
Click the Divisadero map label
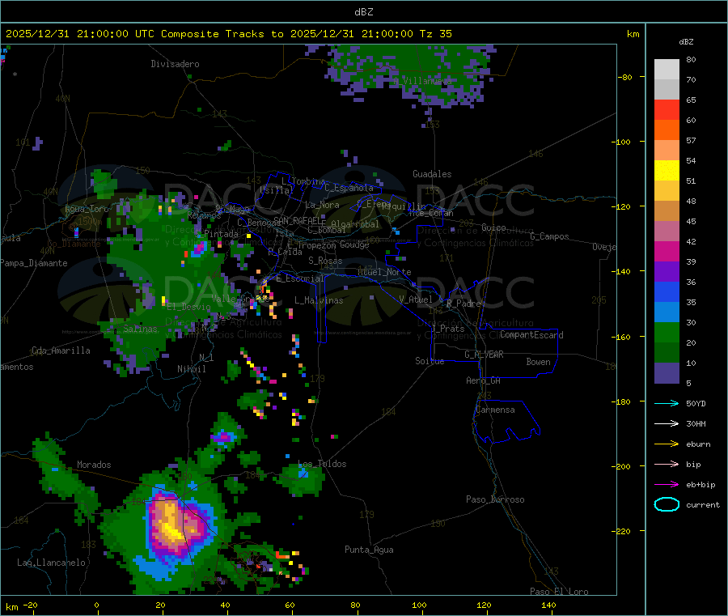[x=175, y=64]
